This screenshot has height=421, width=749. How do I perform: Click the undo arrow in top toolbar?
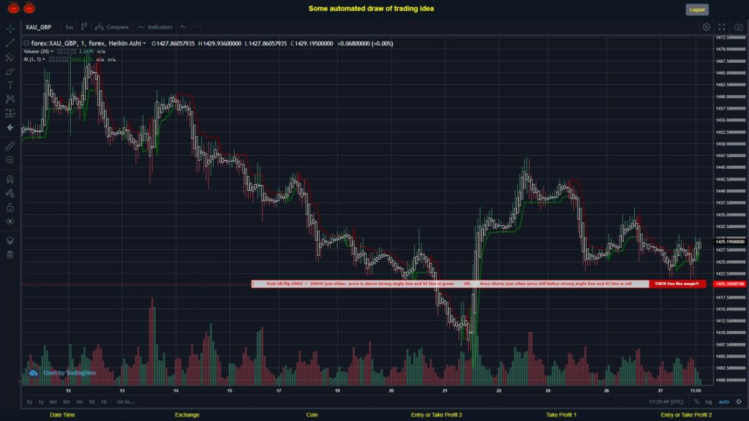click(x=184, y=27)
